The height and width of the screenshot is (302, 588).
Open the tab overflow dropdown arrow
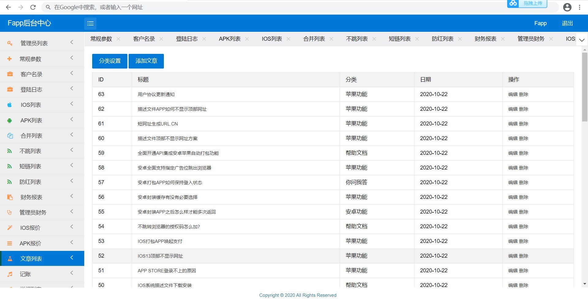582,40
